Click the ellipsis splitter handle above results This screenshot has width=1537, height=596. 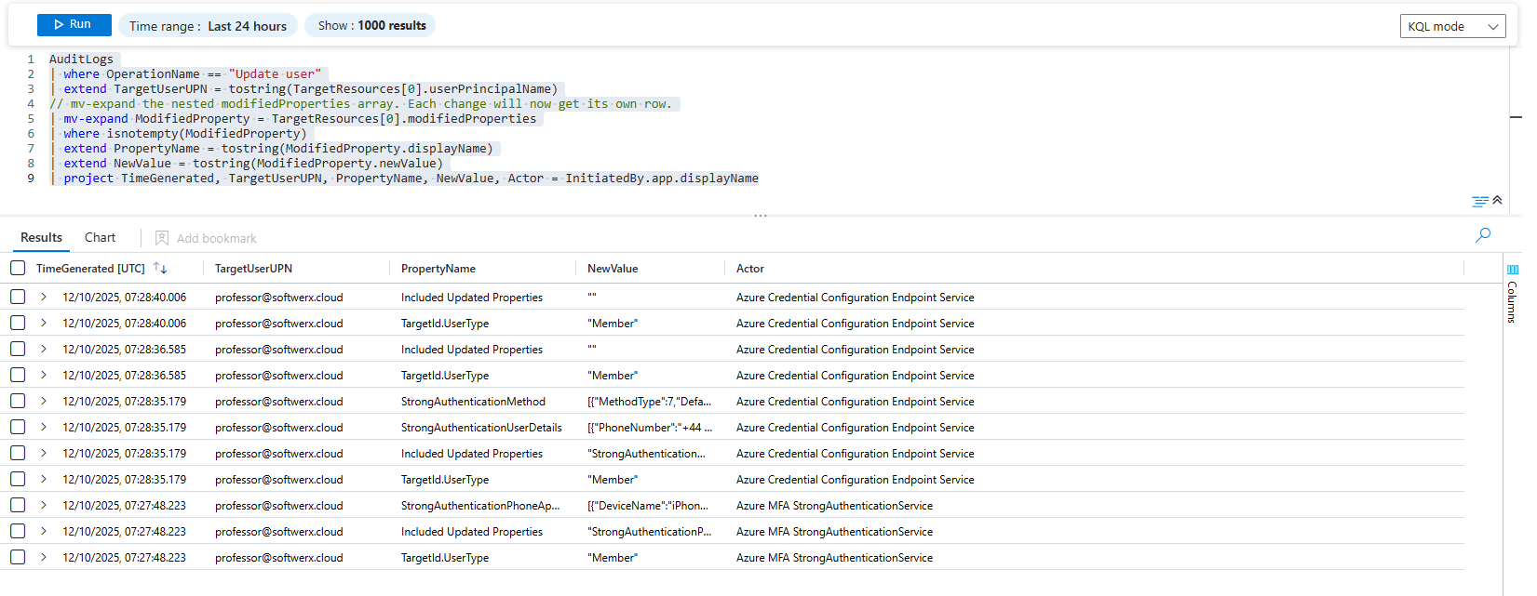point(761,216)
